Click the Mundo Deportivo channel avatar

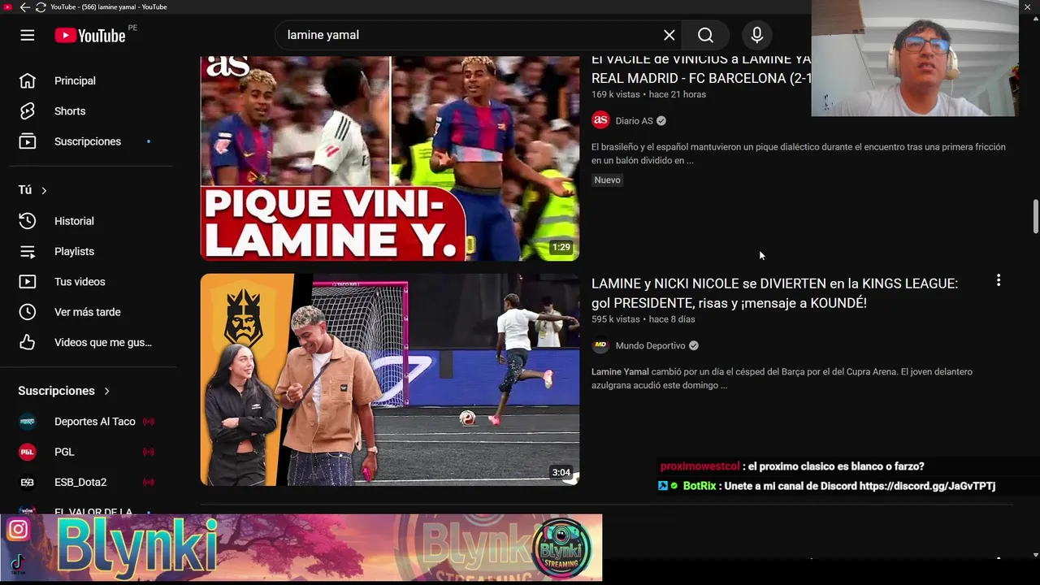pos(600,345)
